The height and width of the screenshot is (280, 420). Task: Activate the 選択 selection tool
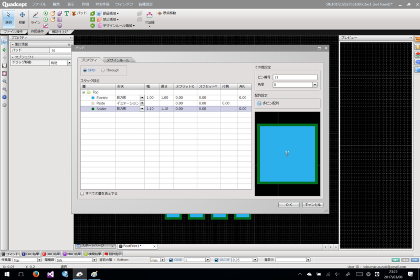[8, 18]
